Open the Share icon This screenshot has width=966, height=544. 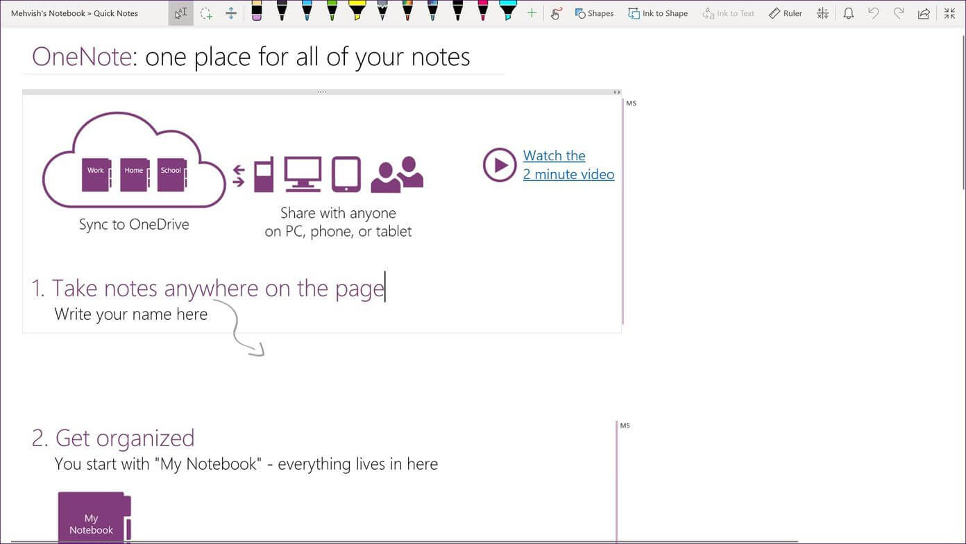pyautogui.click(x=924, y=13)
